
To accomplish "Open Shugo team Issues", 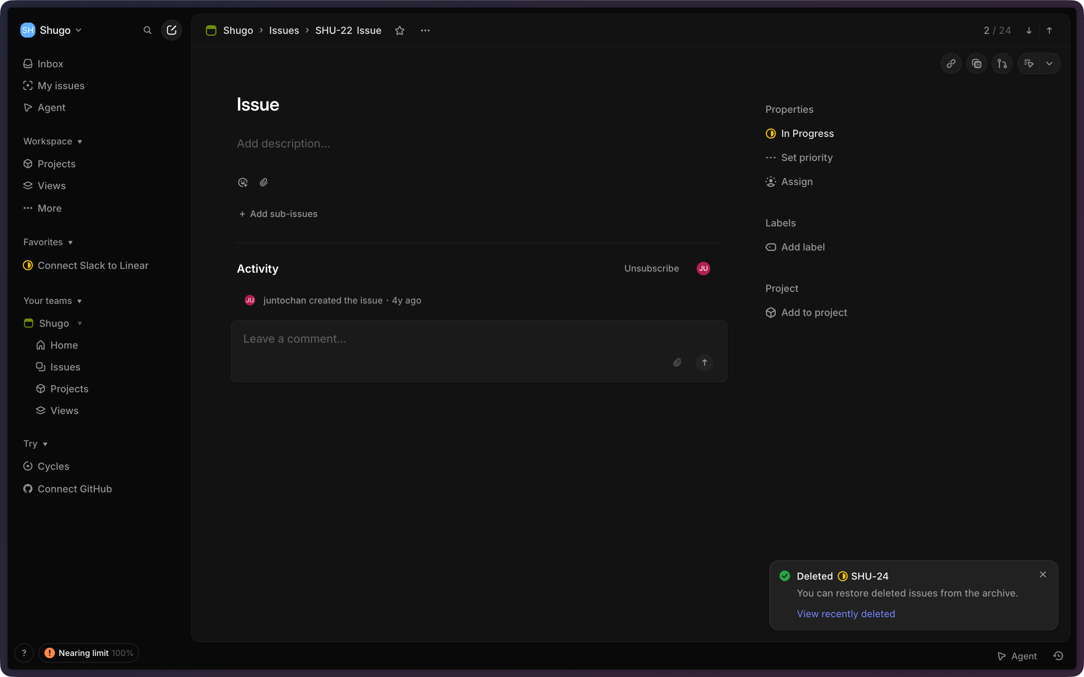I will tap(58, 367).
